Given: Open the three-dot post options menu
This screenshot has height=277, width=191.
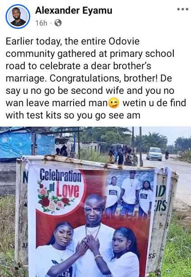Looking at the screenshot, I should [x=183, y=9].
